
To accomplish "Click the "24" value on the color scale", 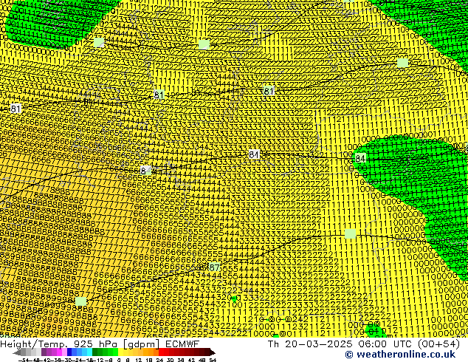I will [x=159, y=361].
